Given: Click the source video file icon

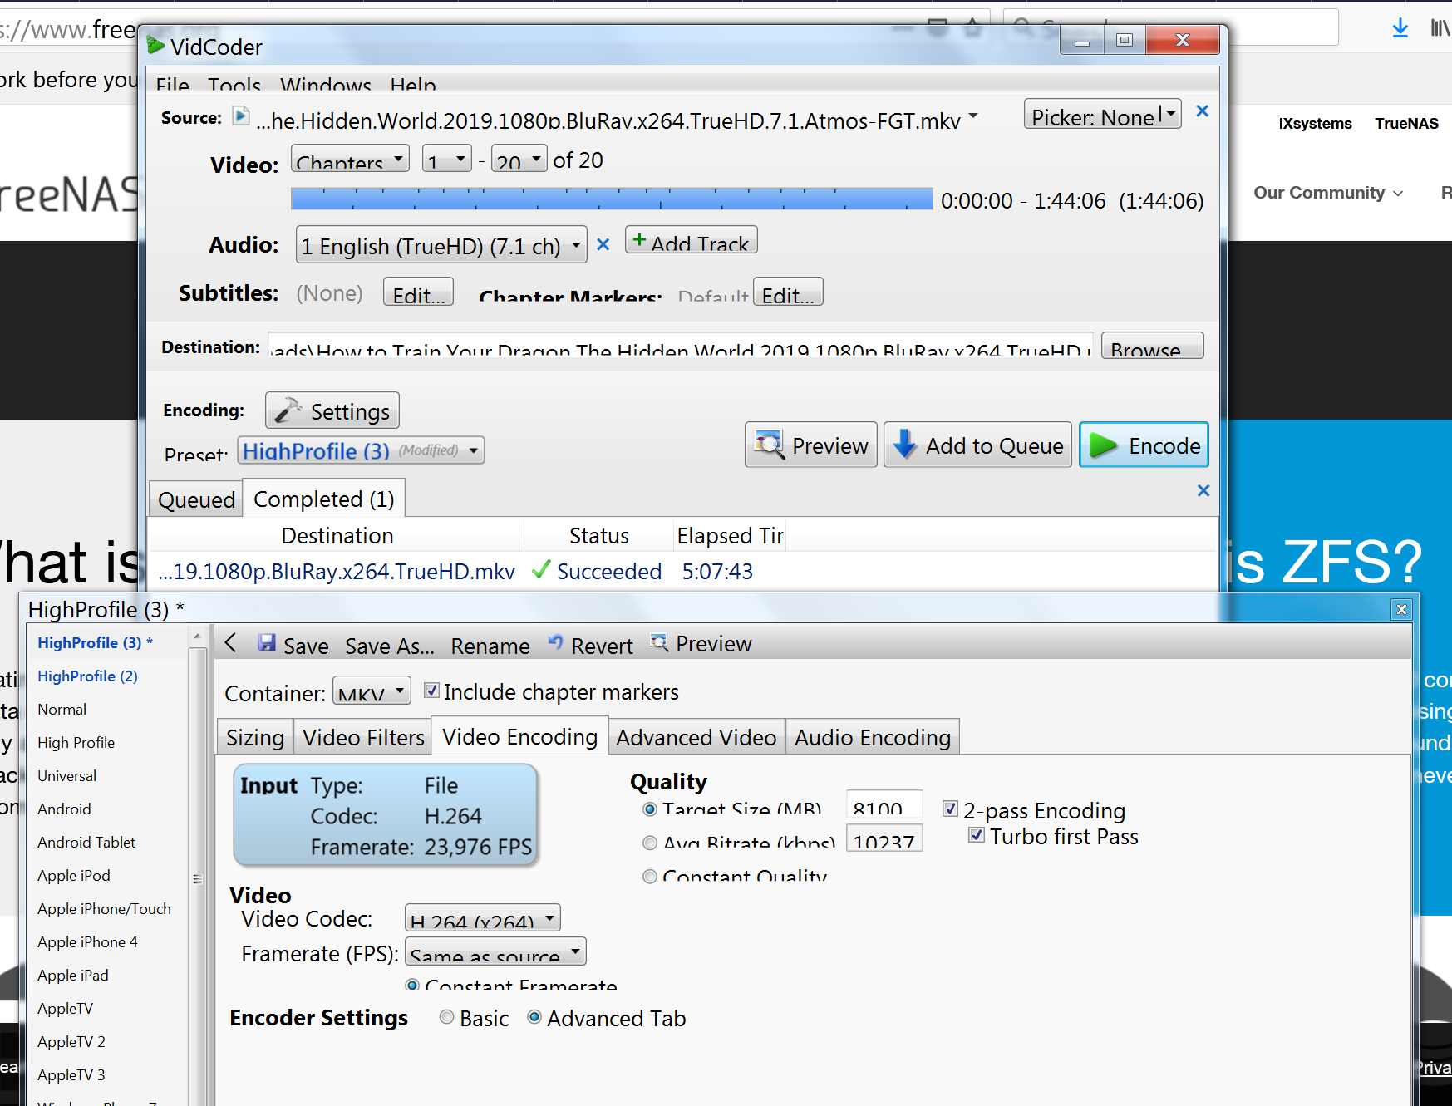Looking at the screenshot, I should (x=240, y=116).
